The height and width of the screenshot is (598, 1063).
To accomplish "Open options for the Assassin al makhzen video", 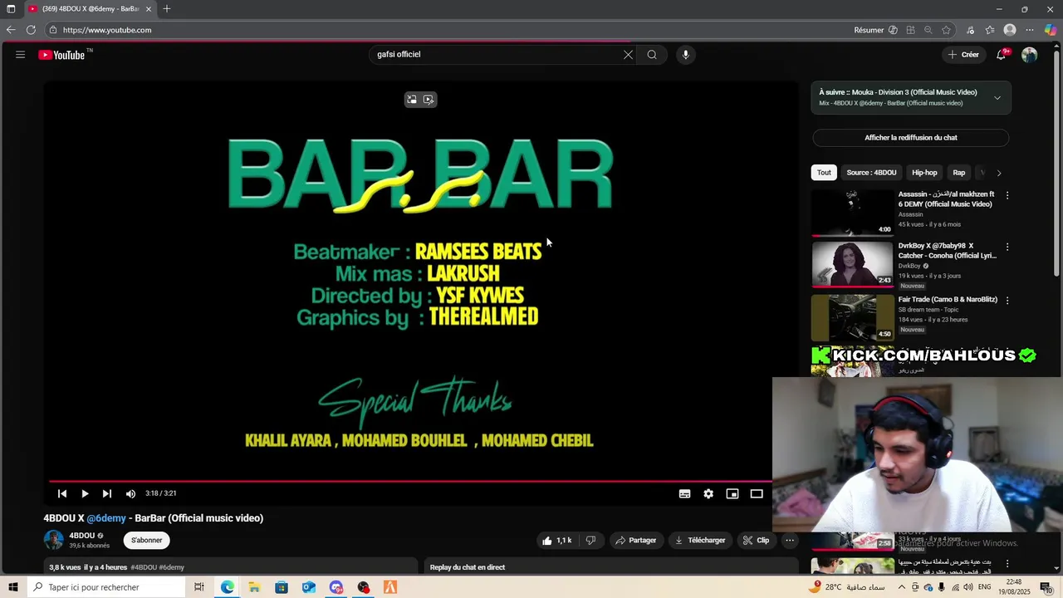I will point(1007,195).
